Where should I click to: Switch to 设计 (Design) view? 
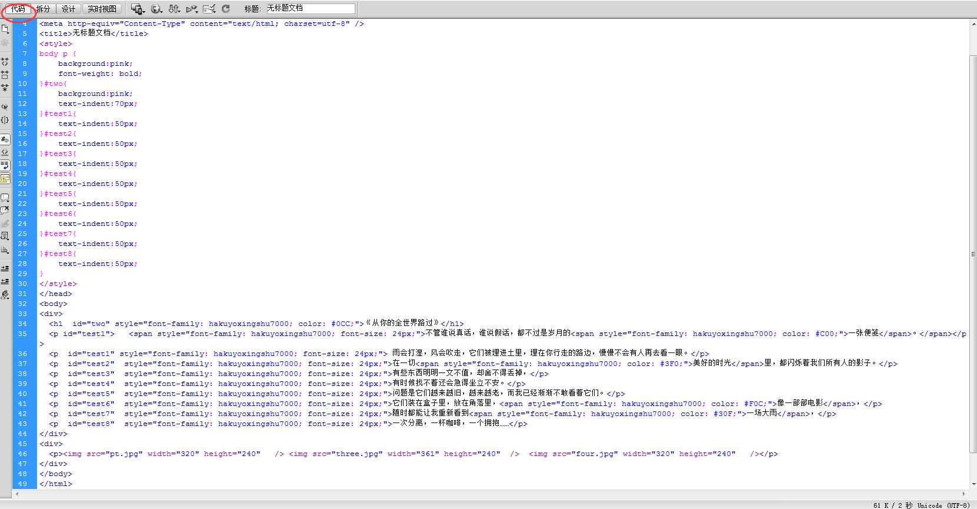[68, 9]
